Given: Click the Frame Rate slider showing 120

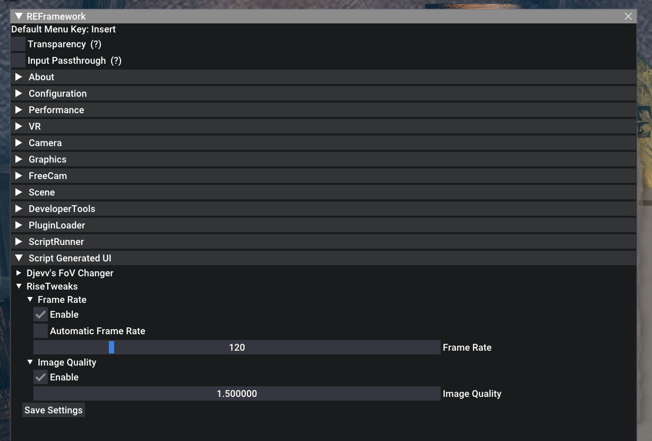Looking at the screenshot, I should (x=237, y=347).
